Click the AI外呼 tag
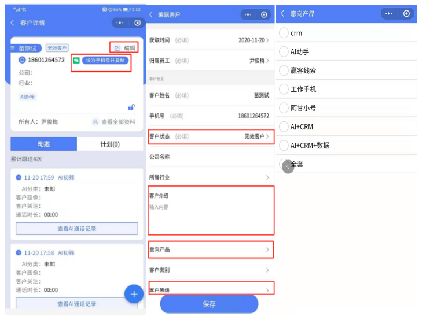Image resolution: width=430 pixels, height=324 pixels. pyautogui.click(x=27, y=97)
